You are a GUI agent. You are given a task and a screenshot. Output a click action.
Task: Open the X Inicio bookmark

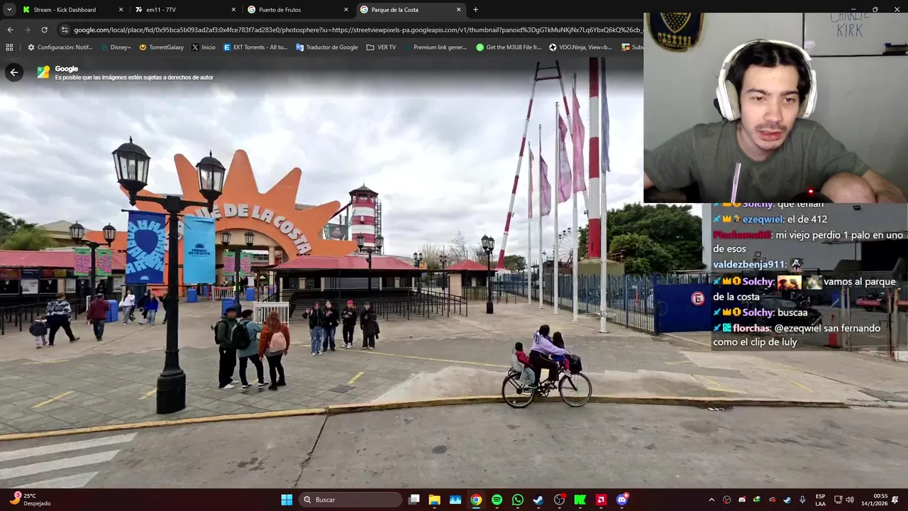coord(204,48)
